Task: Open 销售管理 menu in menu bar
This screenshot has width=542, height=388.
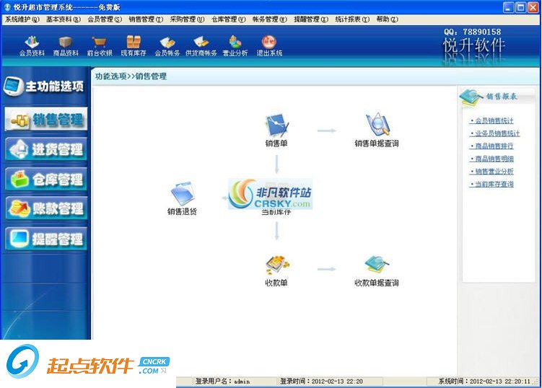Action: pyautogui.click(x=146, y=19)
